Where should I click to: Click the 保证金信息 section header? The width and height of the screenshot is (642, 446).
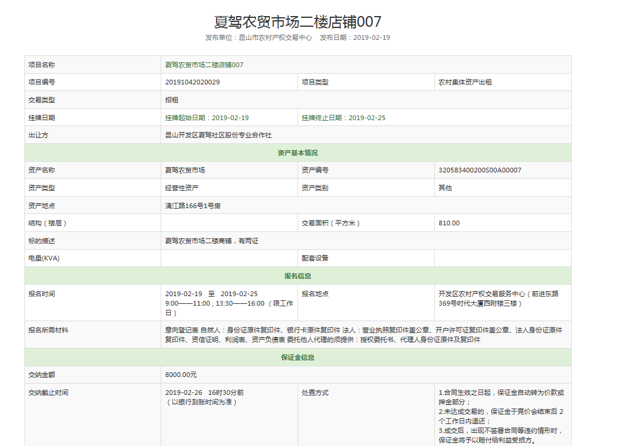(x=297, y=357)
